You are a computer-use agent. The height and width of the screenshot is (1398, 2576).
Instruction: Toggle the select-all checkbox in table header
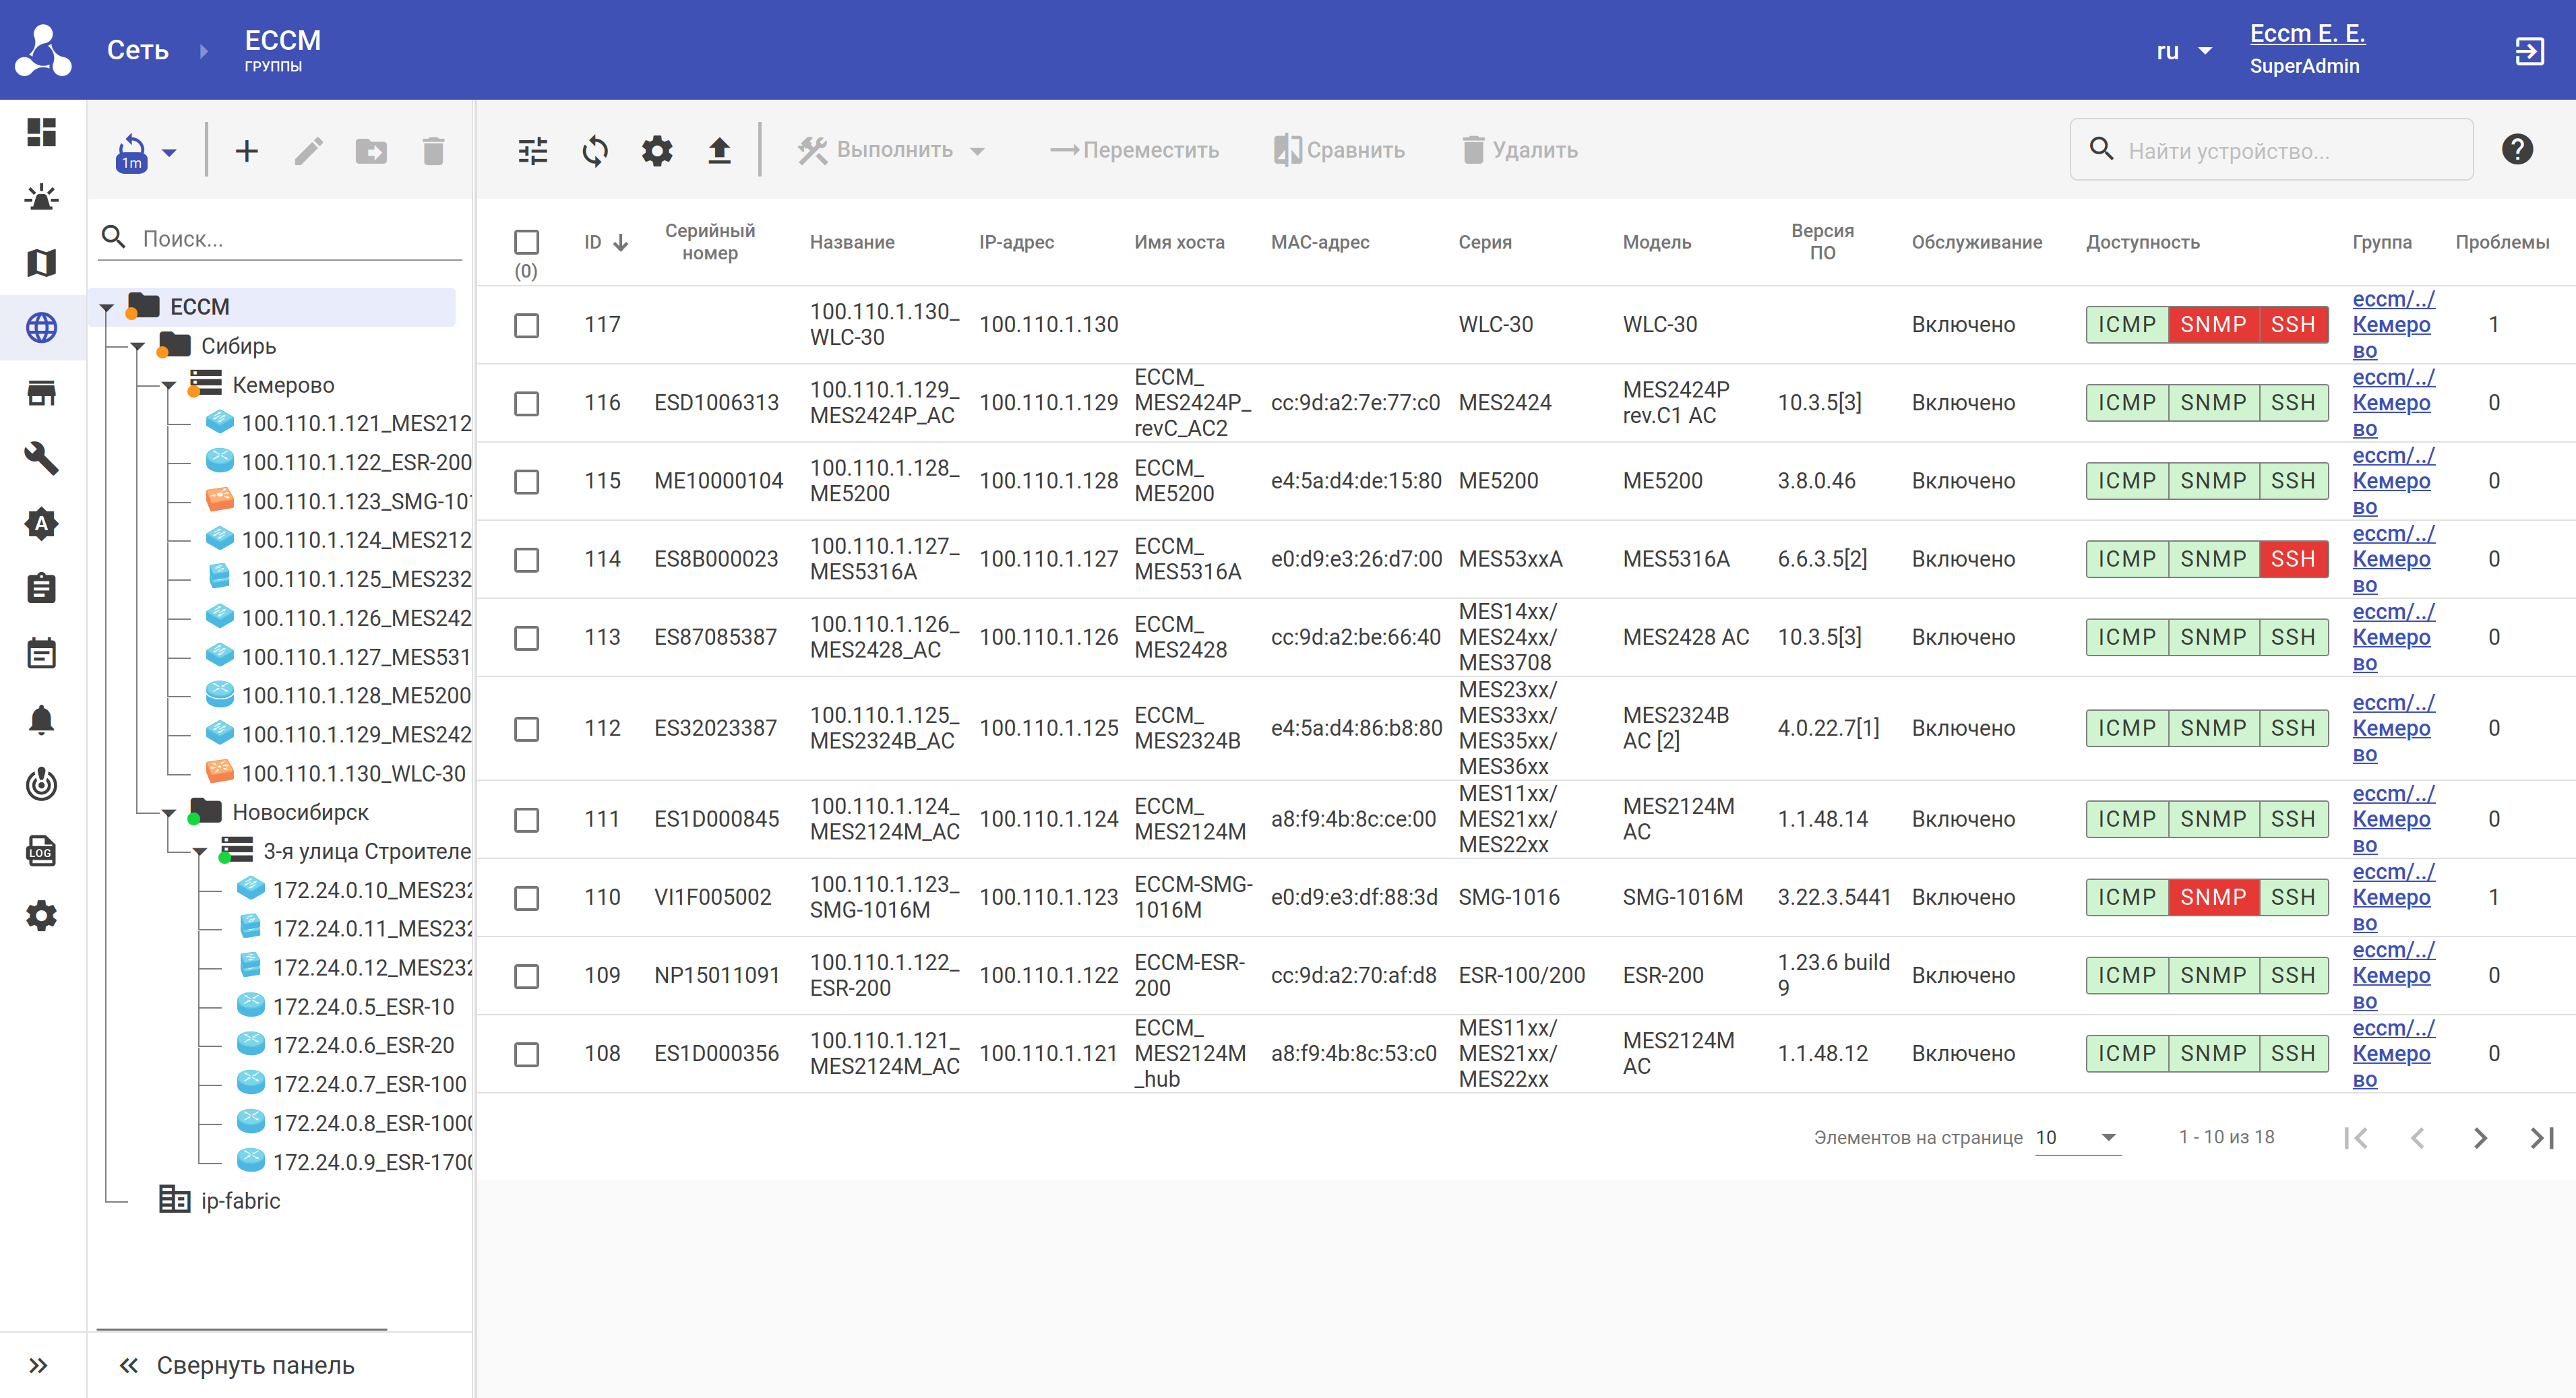coord(526,242)
